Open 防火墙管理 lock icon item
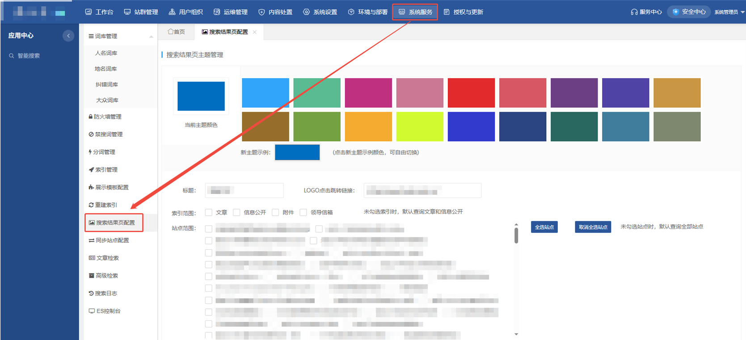The width and height of the screenshot is (746, 340). (105, 117)
